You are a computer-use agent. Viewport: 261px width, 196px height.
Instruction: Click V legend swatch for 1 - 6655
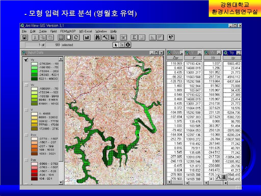point(34,114)
